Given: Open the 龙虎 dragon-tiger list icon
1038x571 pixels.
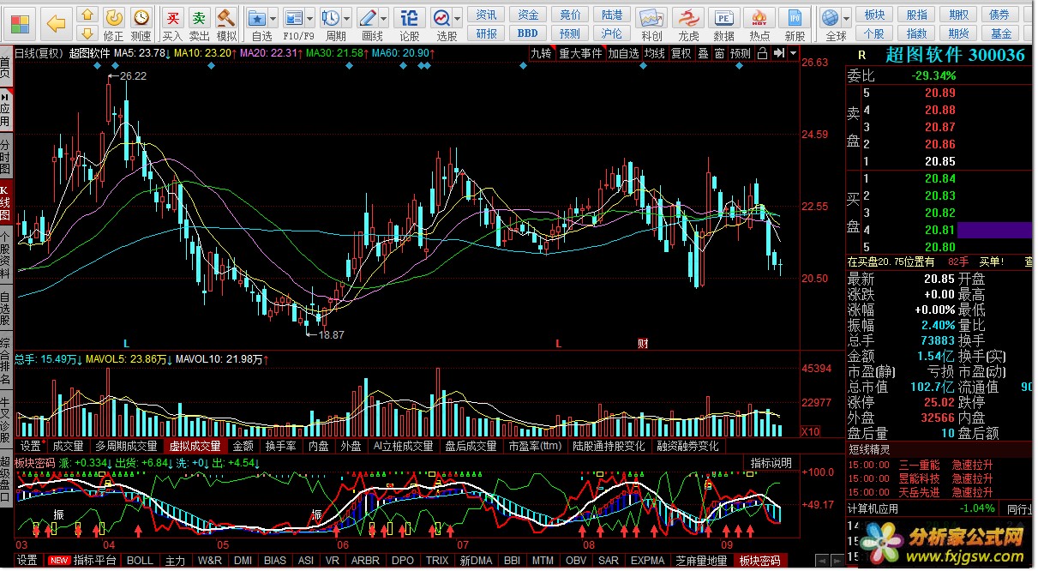Looking at the screenshot, I should coord(688,17).
